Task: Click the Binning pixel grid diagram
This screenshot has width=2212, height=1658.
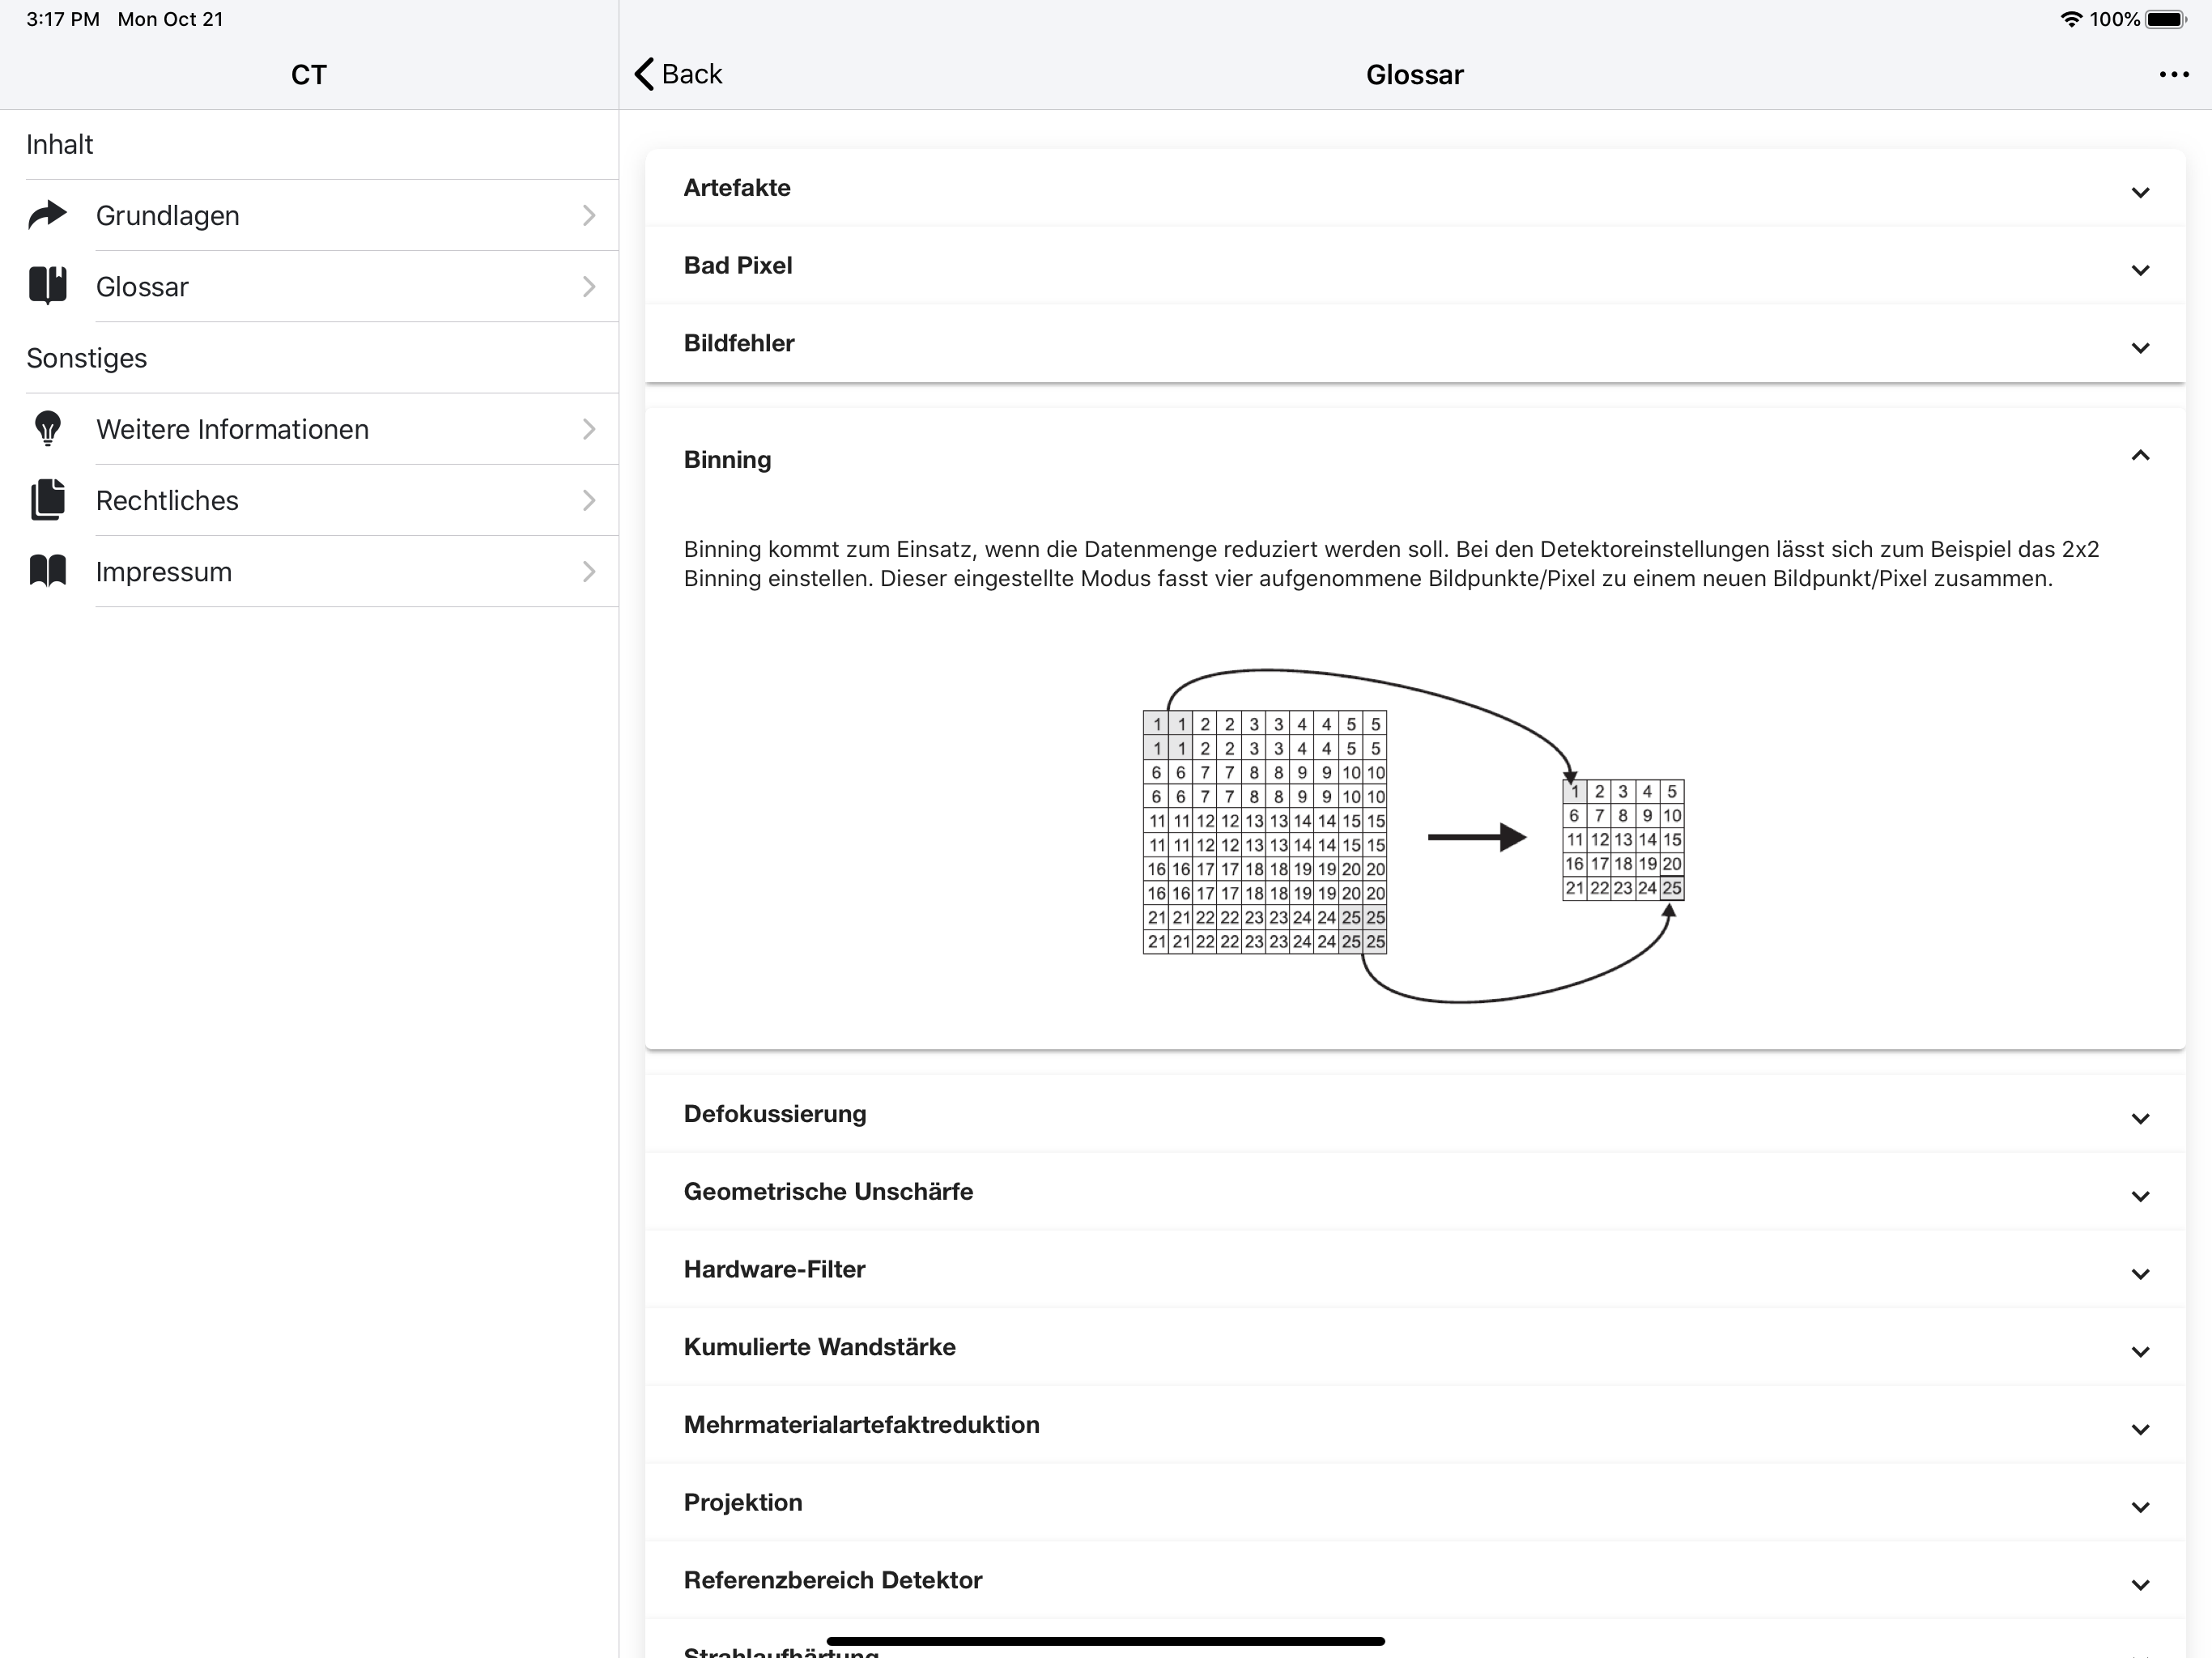Action: (x=1414, y=835)
